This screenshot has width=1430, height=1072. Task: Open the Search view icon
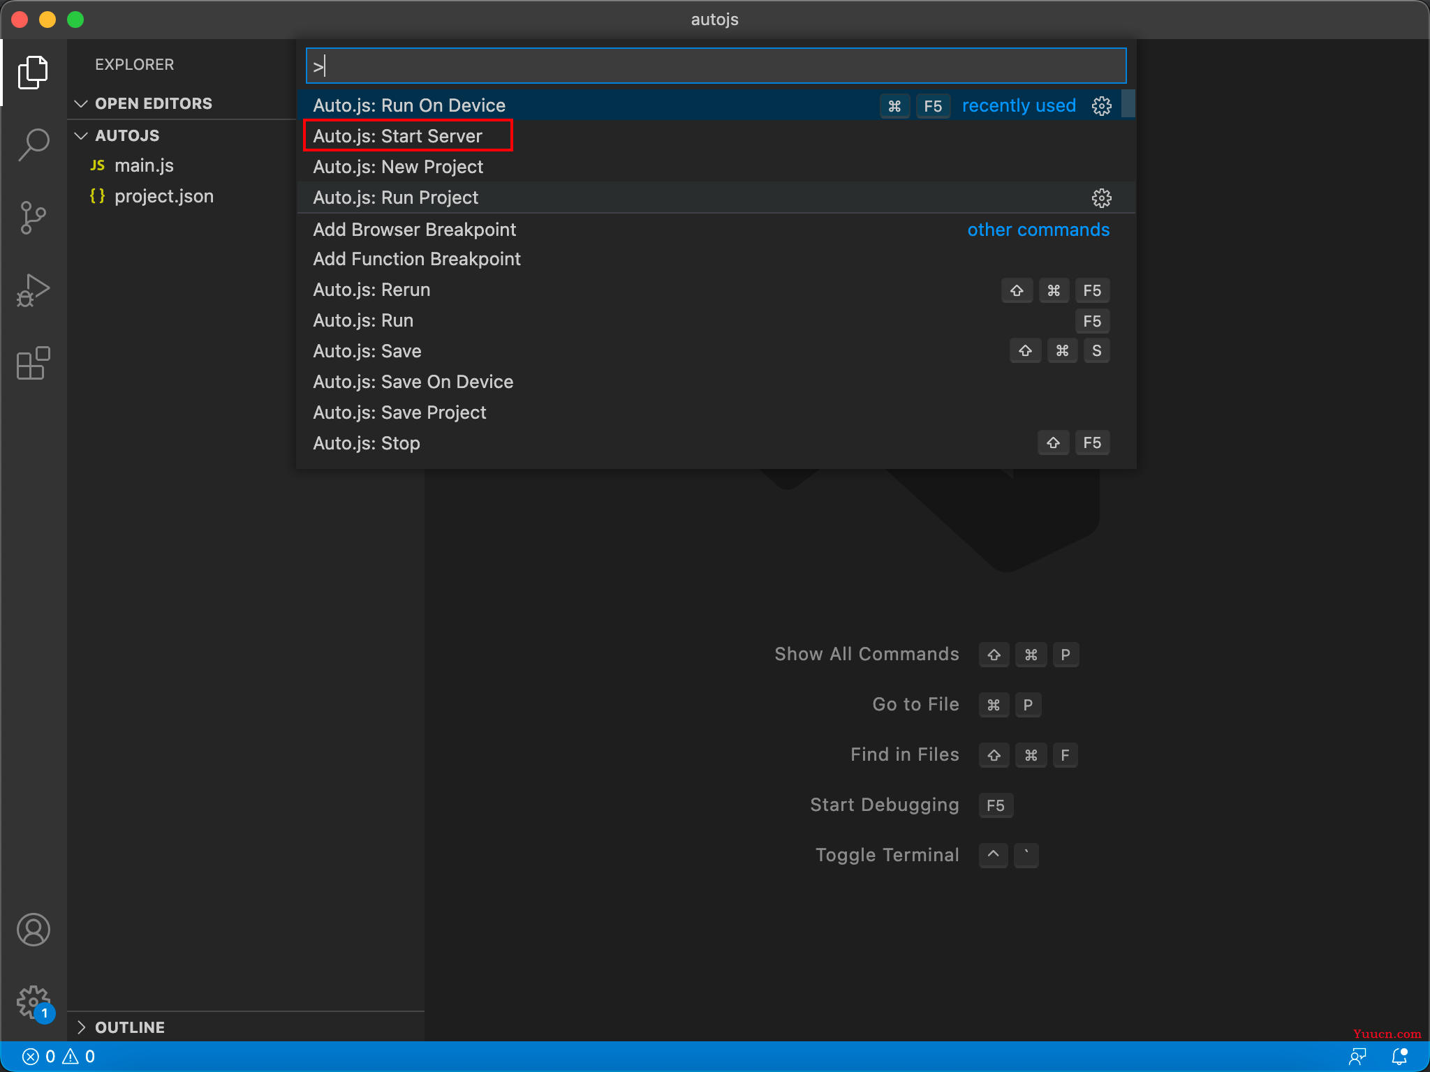33,145
